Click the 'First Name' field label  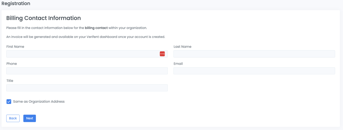[15, 47]
